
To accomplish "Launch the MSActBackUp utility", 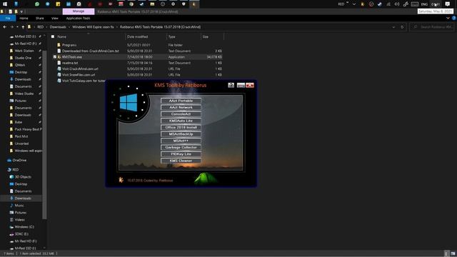I will point(181,134).
